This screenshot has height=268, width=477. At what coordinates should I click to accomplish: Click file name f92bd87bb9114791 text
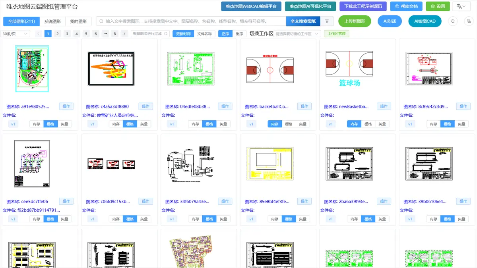[39, 210]
